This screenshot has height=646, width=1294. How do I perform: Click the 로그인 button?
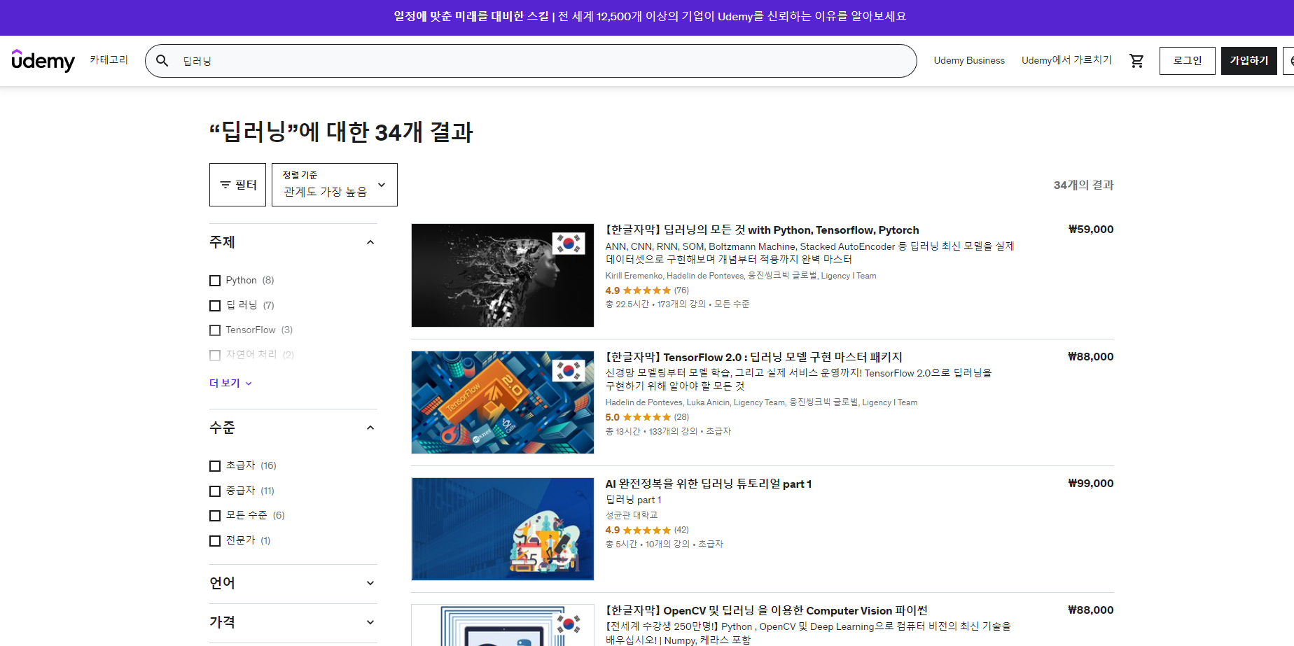(1188, 61)
